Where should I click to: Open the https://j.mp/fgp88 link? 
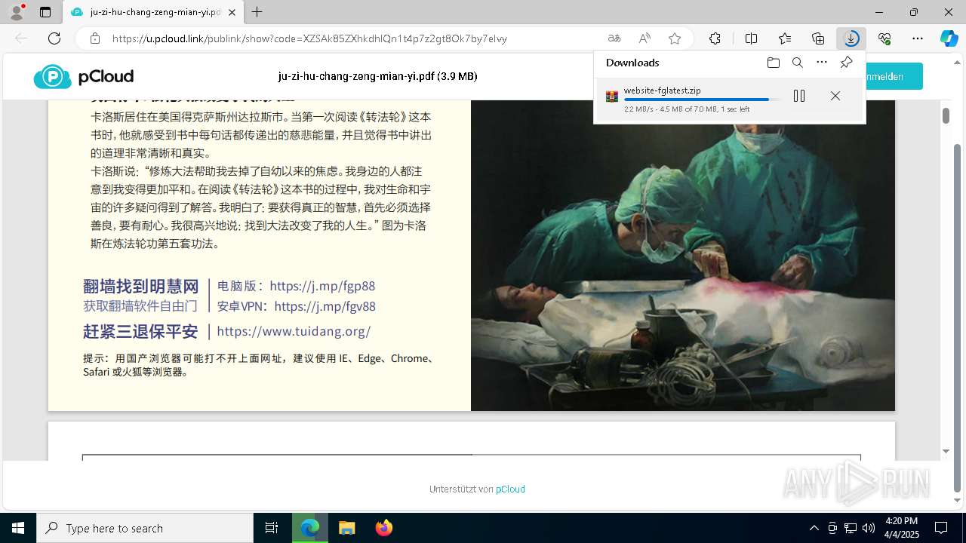tap(322, 286)
